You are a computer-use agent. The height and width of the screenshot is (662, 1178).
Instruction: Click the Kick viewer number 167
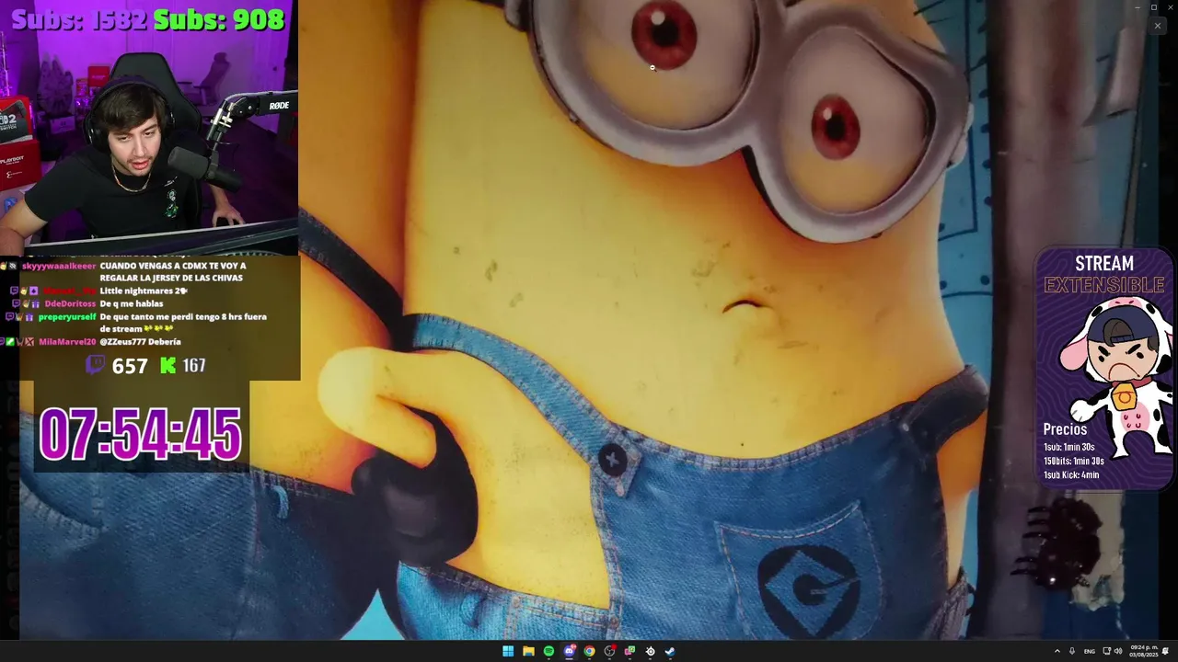(x=194, y=366)
